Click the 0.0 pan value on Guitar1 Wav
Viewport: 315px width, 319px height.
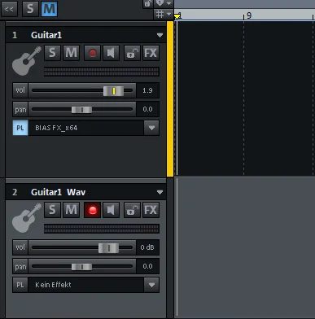(147, 266)
